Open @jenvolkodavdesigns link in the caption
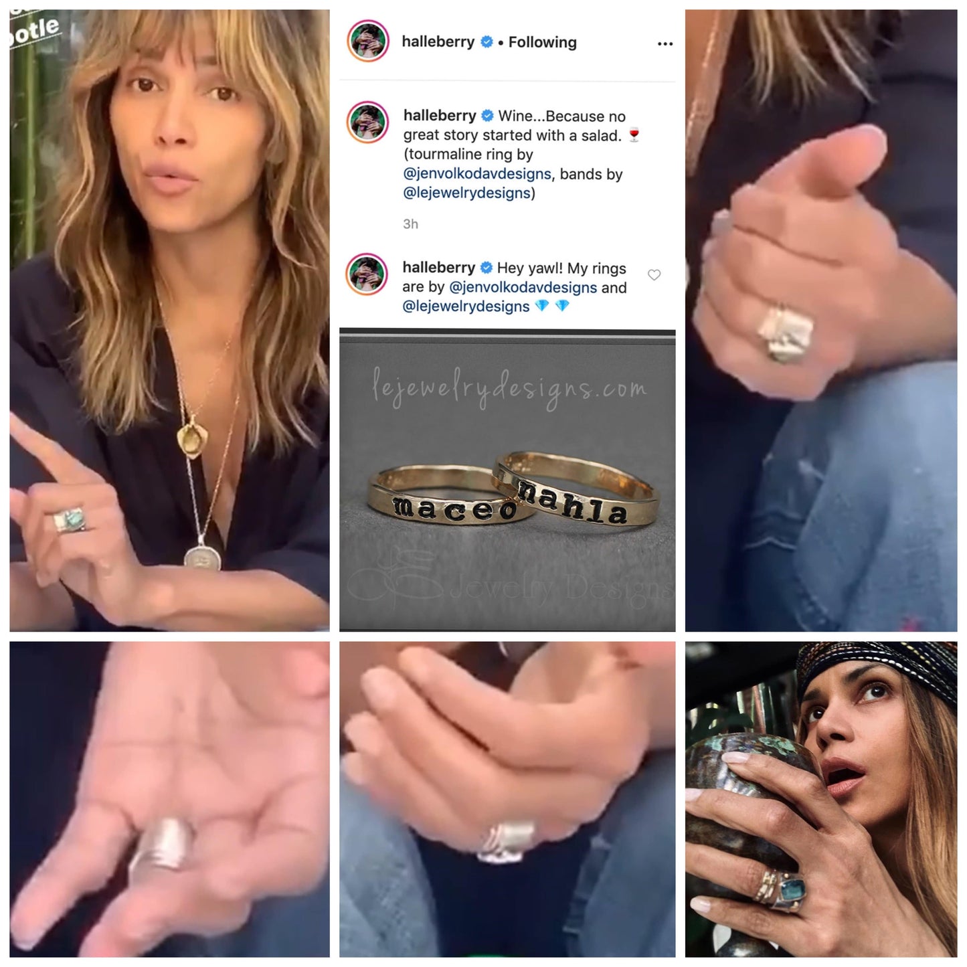Screen dimensions: 967x967 pyautogui.click(x=478, y=174)
